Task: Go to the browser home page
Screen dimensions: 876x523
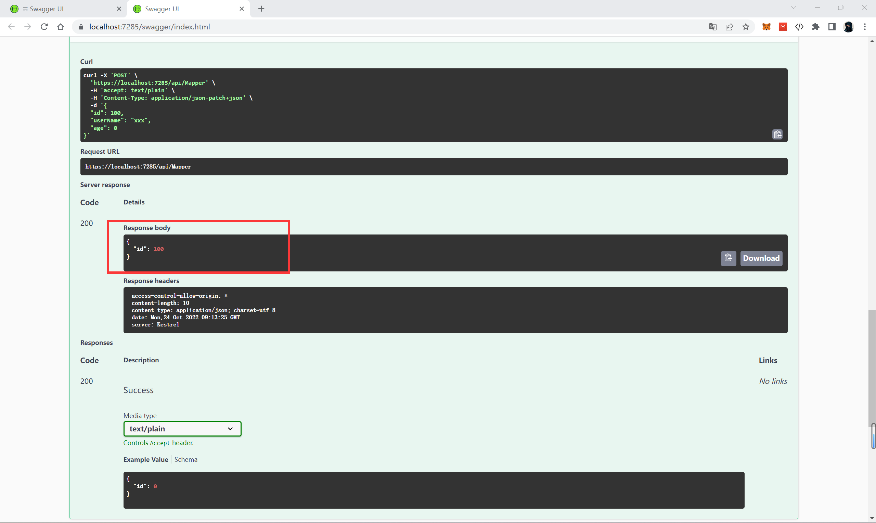Action: click(61, 27)
